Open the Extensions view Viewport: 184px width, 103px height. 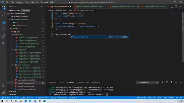pos(3,36)
